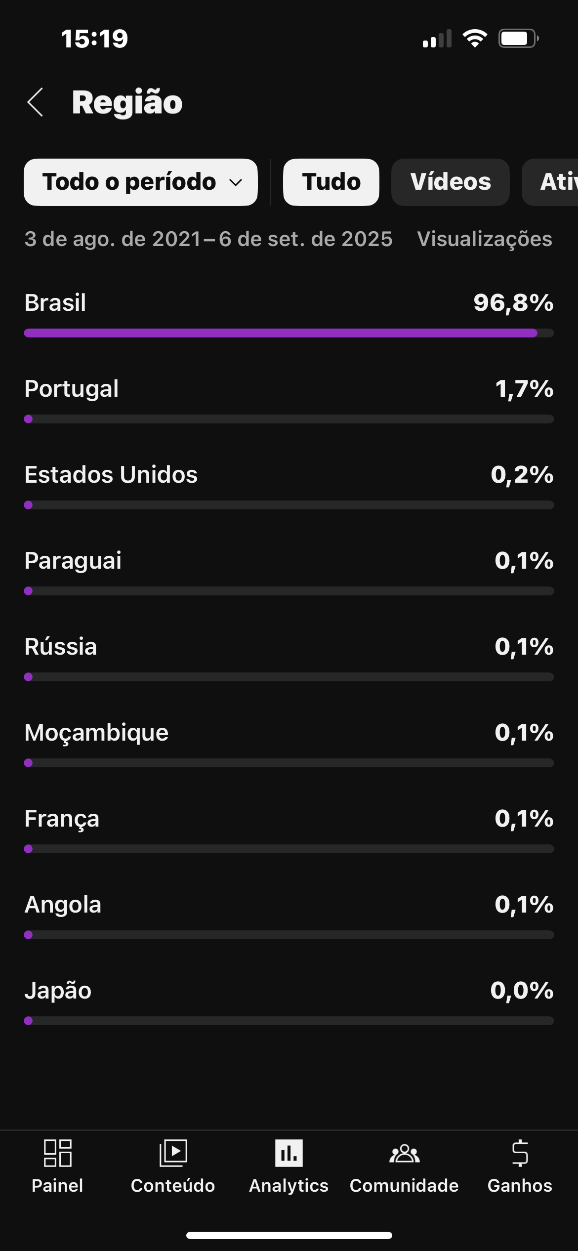The image size is (578, 1251).
Task: Tap the Região page title
Action: pyautogui.click(x=127, y=102)
